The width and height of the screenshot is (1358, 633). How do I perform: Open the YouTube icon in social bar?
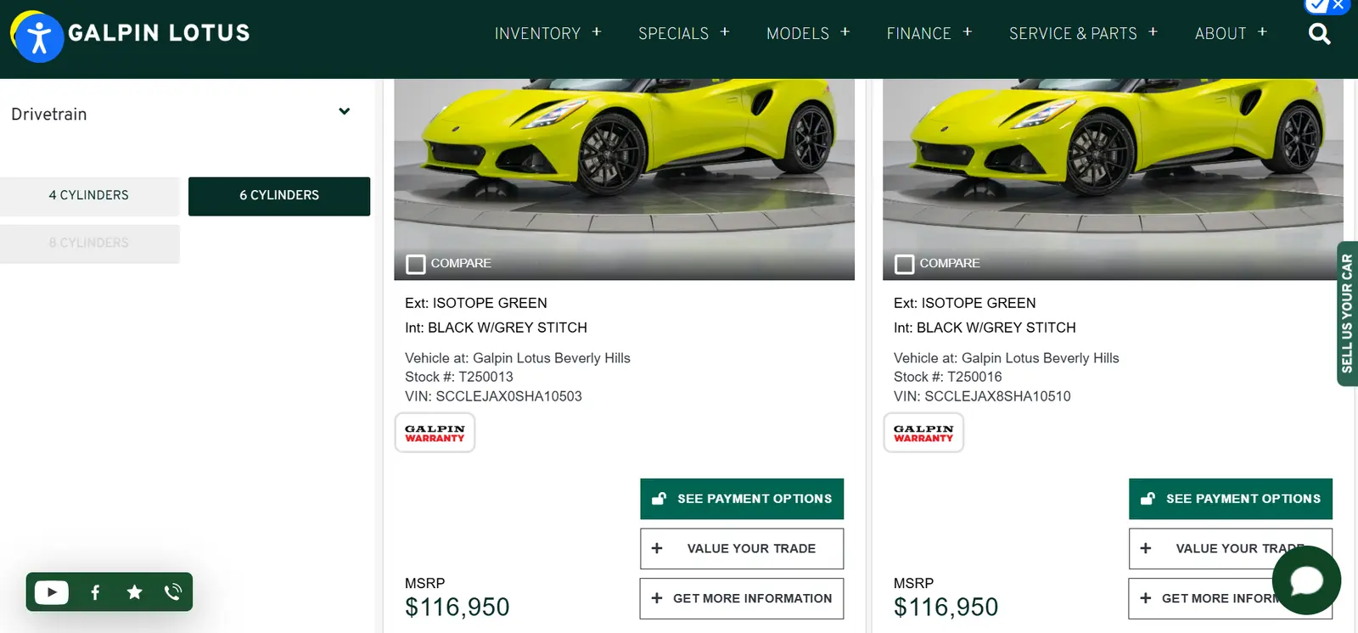point(52,592)
